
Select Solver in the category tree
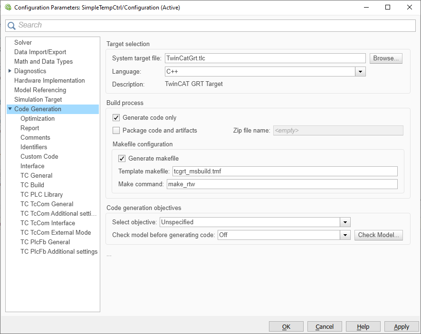point(23,42)
